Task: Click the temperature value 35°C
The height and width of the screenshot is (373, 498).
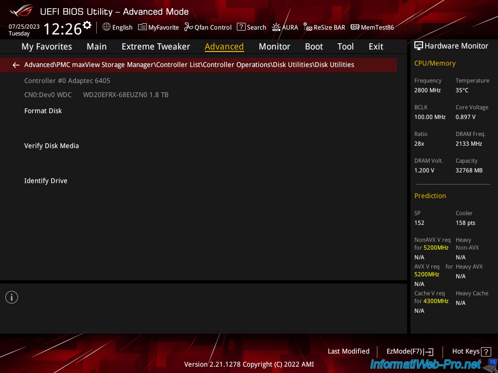Action: coord(462,90)
